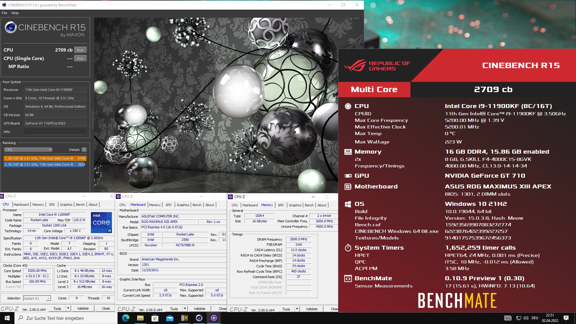Click the Multiplier value x 52.0

pos(37,276)
